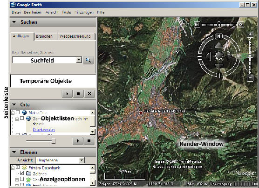This screenshot has height=188, width=259.
Task: Click inside the search input field
Action: point(44,60)
